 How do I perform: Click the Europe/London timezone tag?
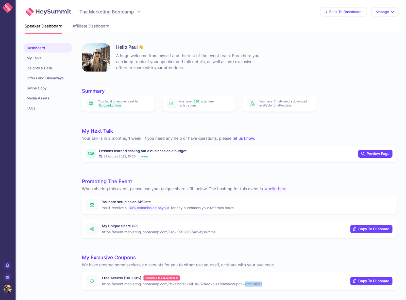pos(110,105)
